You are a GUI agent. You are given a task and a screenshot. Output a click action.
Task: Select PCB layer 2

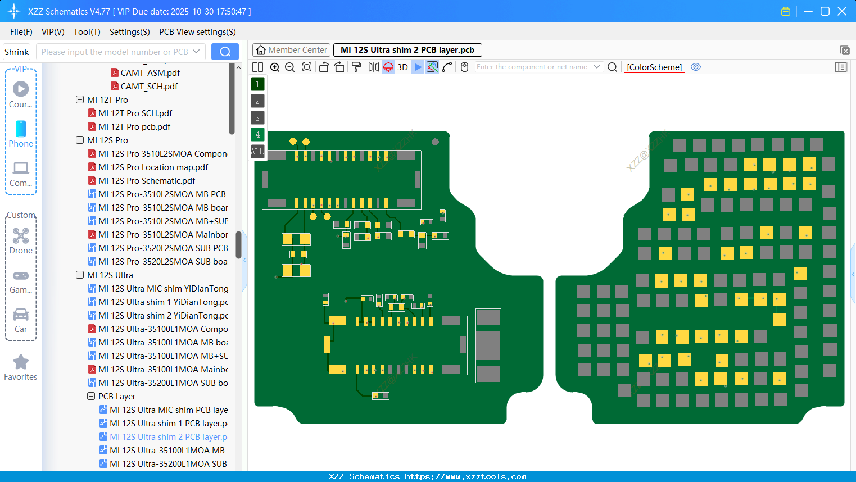point(257,101)
